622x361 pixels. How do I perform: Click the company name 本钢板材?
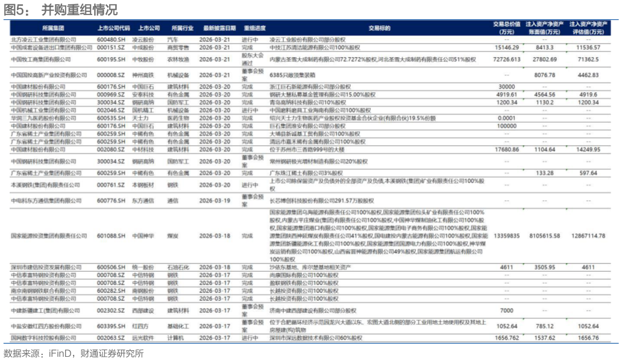click(143, 185)
